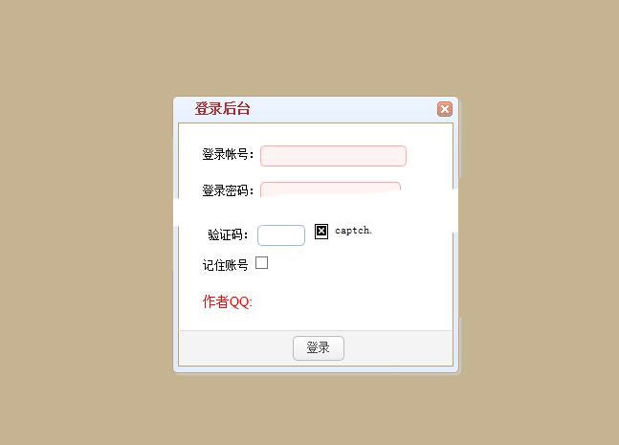Focus the 登录密码 input field
The width and height of the screenshot is (619, 445).
point(330,189)
